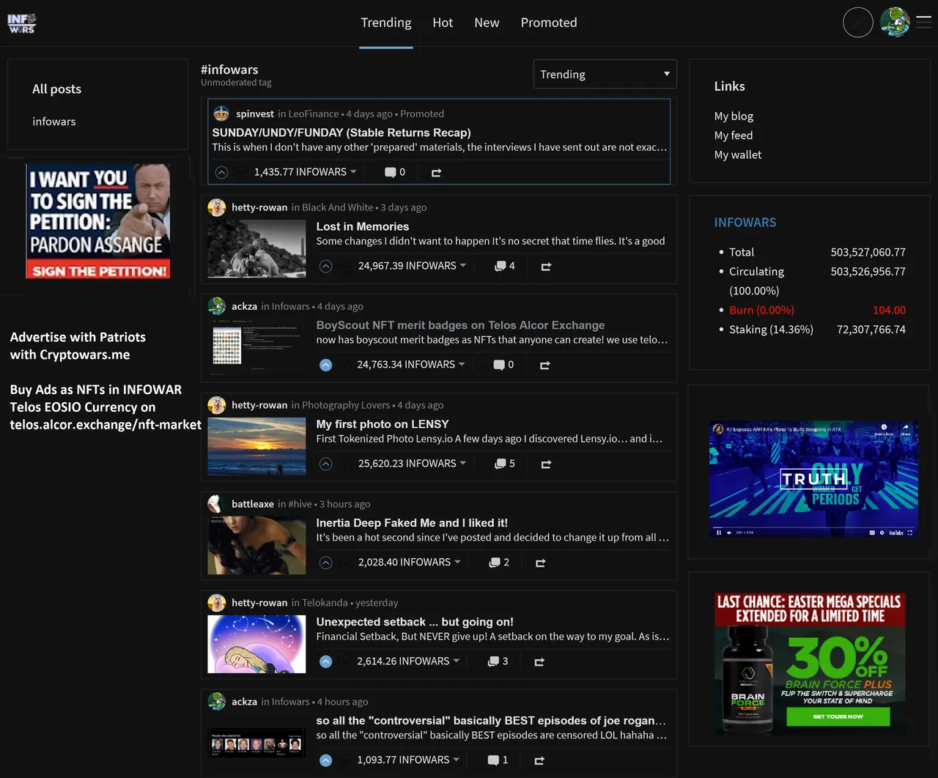Open comments on SUNDAY/UNDY/FUNDAY post
The width and height of the screenshot is (938, 778).
tap(395, 172)
